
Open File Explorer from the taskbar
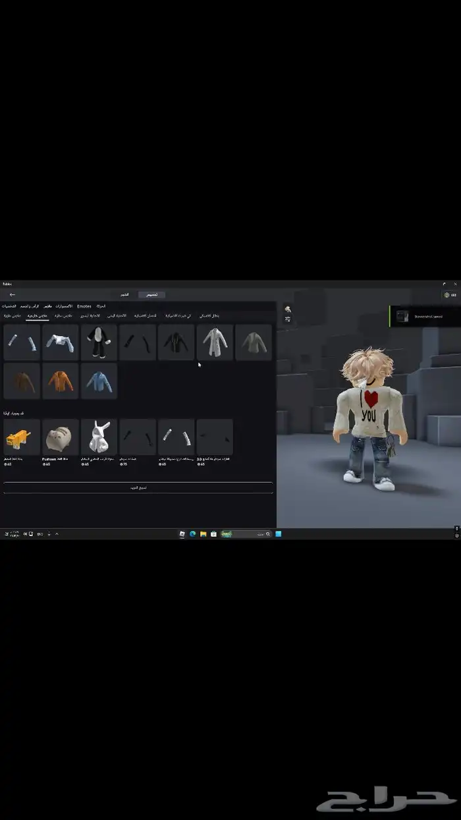pyautogui.click(x=203, y=534)
